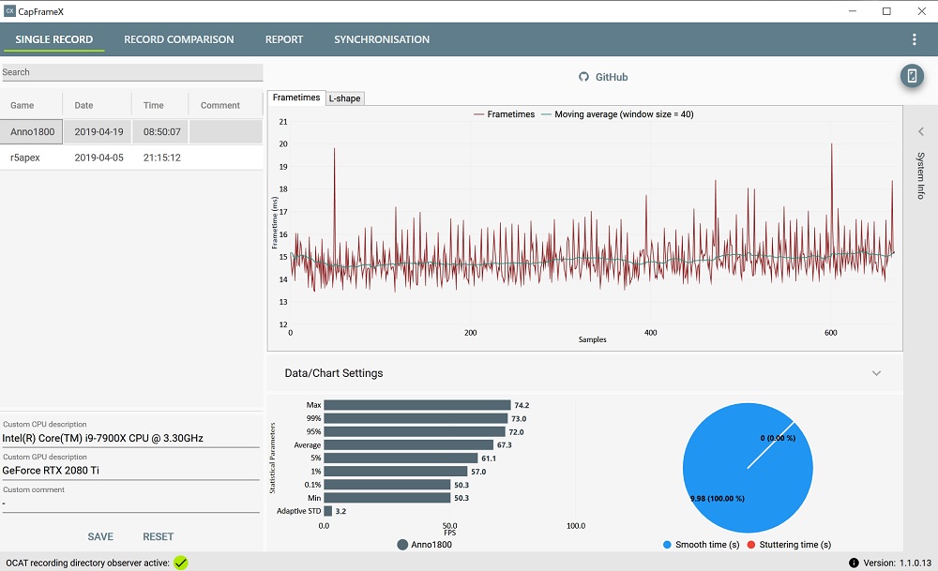Open the Report tab
The width and height of the screenshot is (938, 571).
pos(284,39)
